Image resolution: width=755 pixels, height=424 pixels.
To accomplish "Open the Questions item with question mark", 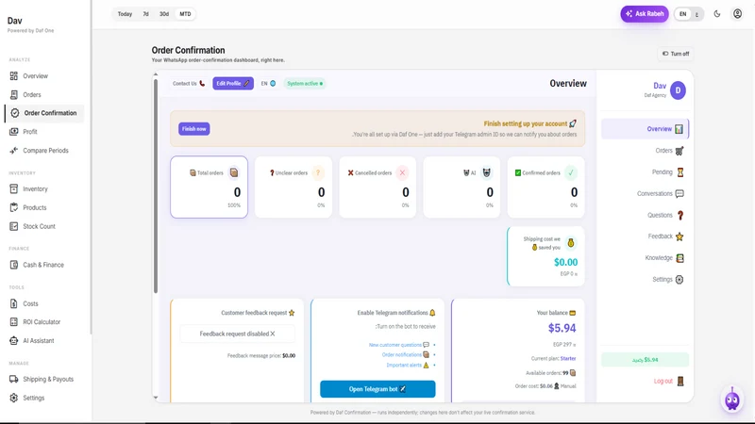I will (665, 216).
